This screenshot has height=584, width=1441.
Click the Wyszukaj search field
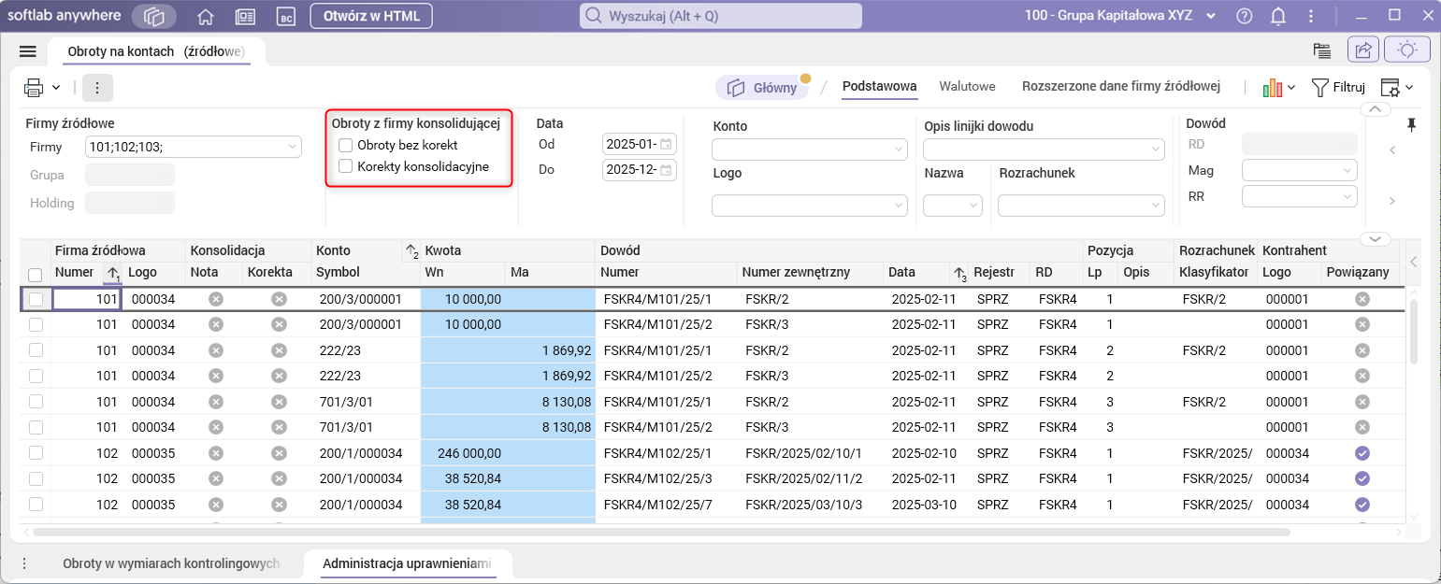[721, 16]
